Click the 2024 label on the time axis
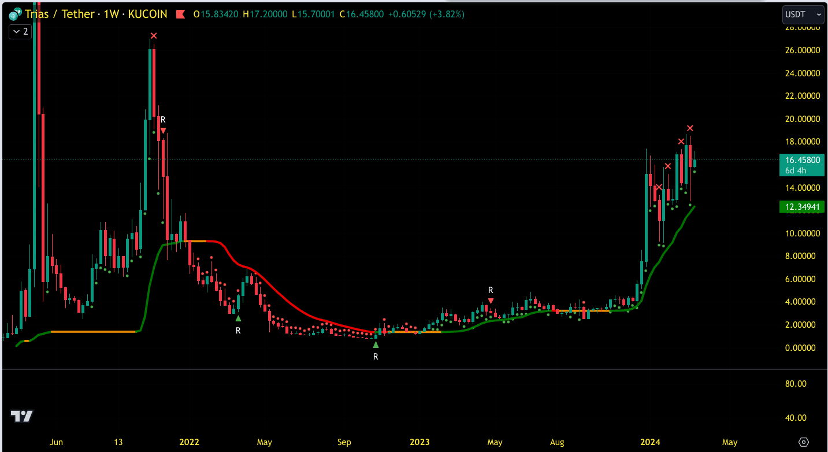Screen dimensions: 828x452 (650, 442)
